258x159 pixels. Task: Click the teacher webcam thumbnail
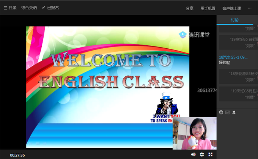coord(195,133)
